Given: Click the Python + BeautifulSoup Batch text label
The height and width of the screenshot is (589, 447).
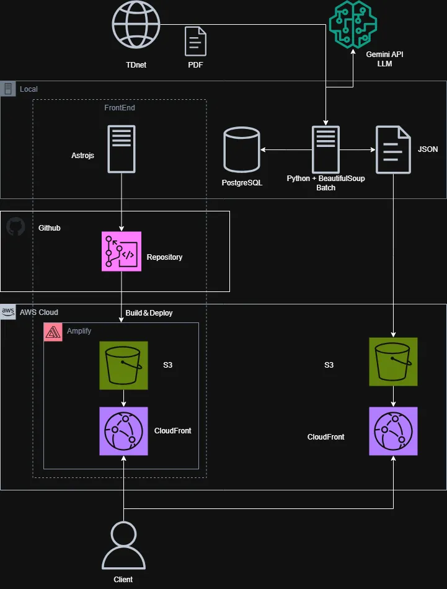Looking at the screenshot, I should click(325, 183).
